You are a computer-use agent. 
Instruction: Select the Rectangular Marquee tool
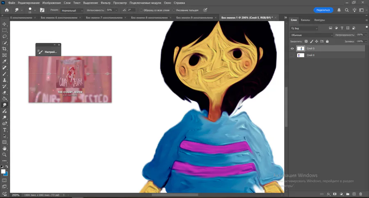tap(4, 30)
